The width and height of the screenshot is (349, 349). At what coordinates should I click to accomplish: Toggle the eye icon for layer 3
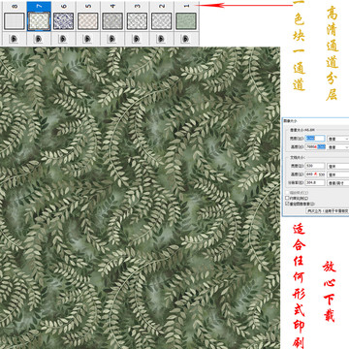(x=137, y=39)
